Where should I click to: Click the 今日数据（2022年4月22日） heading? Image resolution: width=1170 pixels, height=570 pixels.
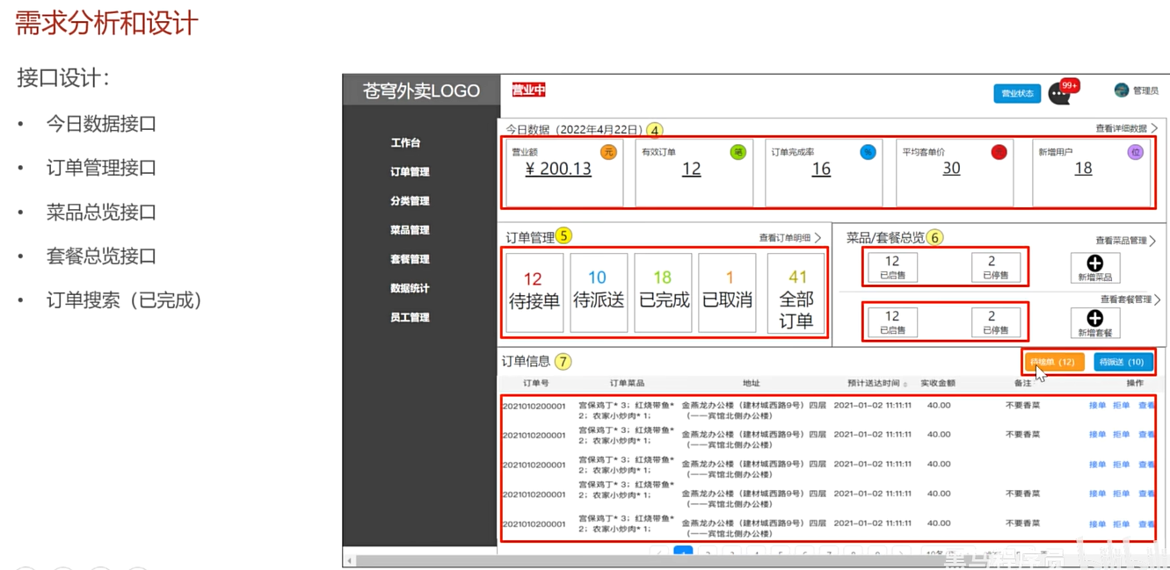coord(574,129)
